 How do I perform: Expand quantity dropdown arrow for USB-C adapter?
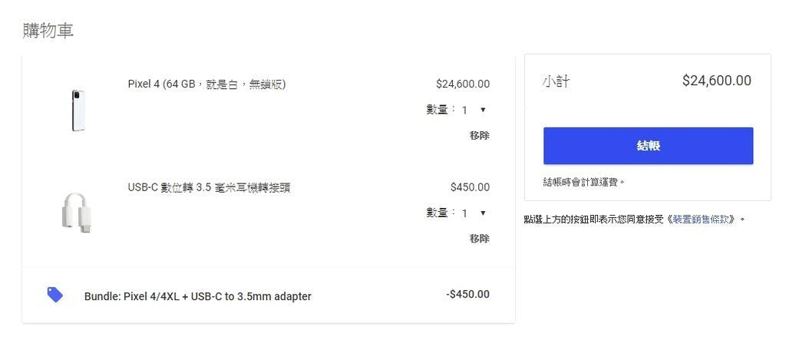483,213
